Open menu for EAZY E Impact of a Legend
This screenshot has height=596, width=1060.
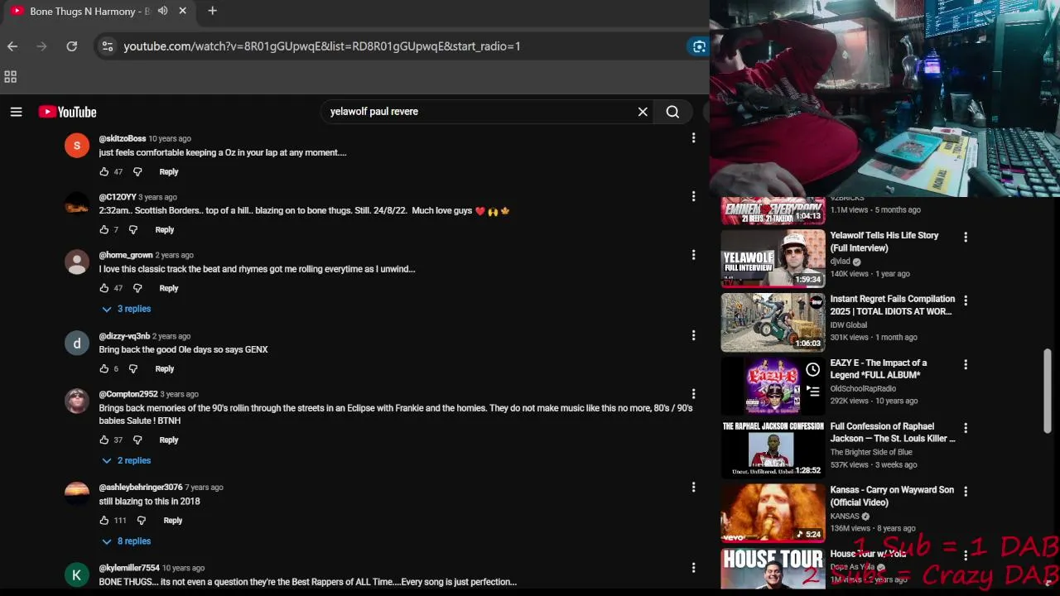tap(965, 364)
